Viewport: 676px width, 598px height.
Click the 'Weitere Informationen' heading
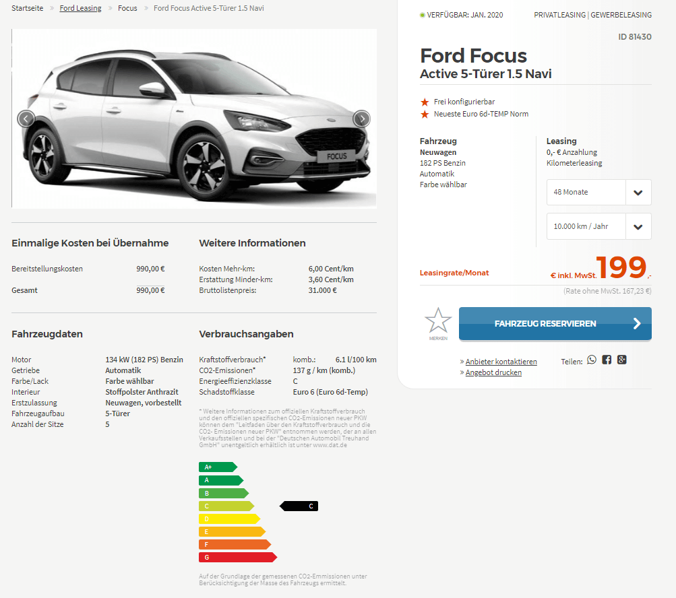coord(252,243)
